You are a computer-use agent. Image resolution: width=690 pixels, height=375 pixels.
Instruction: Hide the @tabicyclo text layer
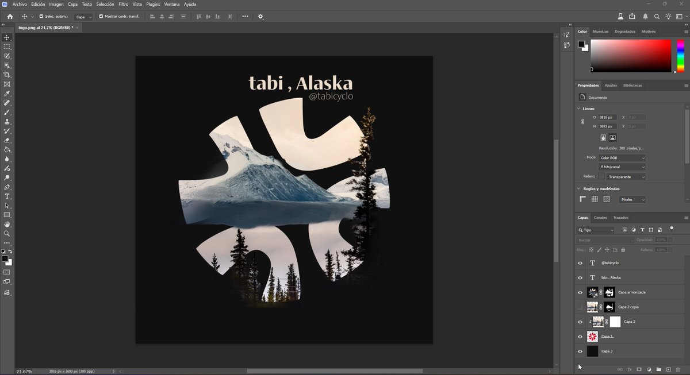[x=580, y=263]
